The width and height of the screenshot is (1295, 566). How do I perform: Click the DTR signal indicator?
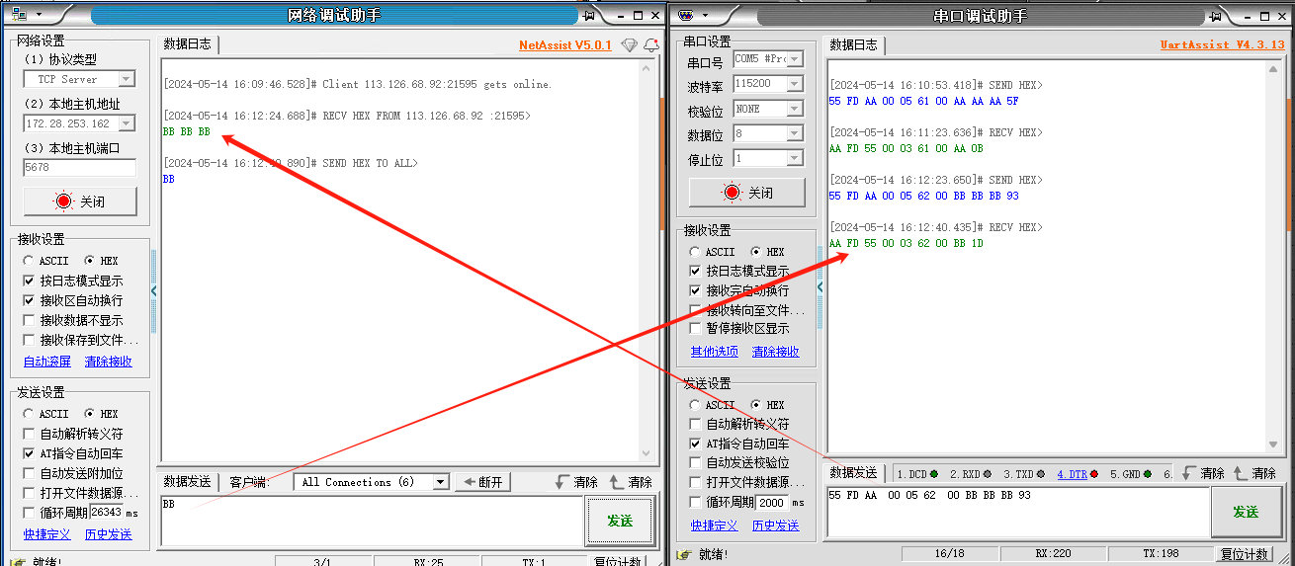[1077, 474]
